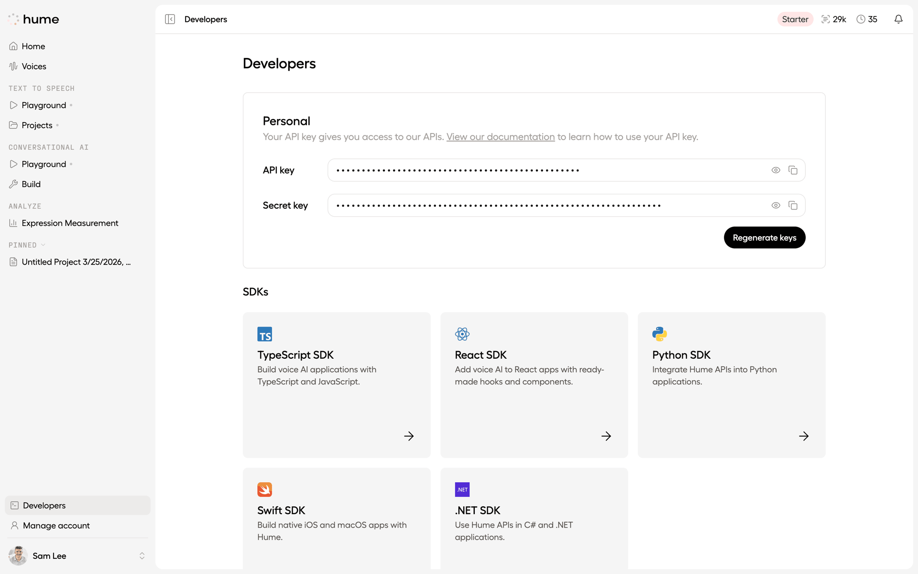The height and width of the screenshot is (574, 918).
Task: Click the Swift logo icon
Action: tap(264, 489)
